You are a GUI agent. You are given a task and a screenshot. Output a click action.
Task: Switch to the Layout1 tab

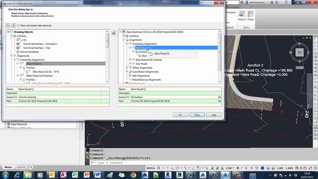[x=21, y=167]
